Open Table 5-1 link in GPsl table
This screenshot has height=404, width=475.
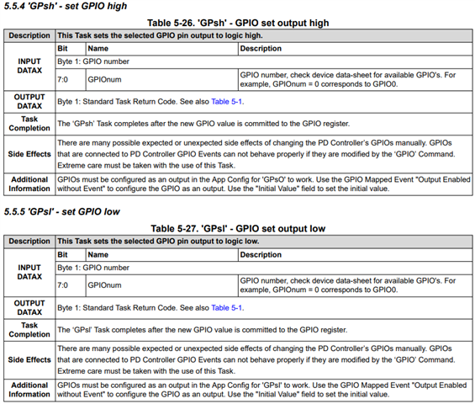coord(227,308)
